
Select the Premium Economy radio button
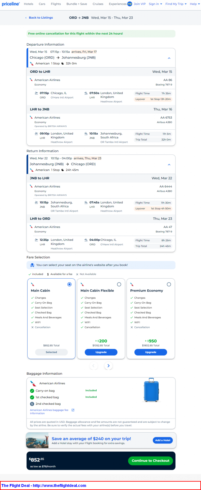point(169,284)
